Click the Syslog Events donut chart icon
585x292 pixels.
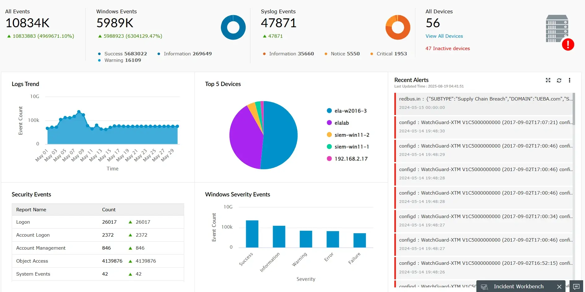(x=397, y=27)
